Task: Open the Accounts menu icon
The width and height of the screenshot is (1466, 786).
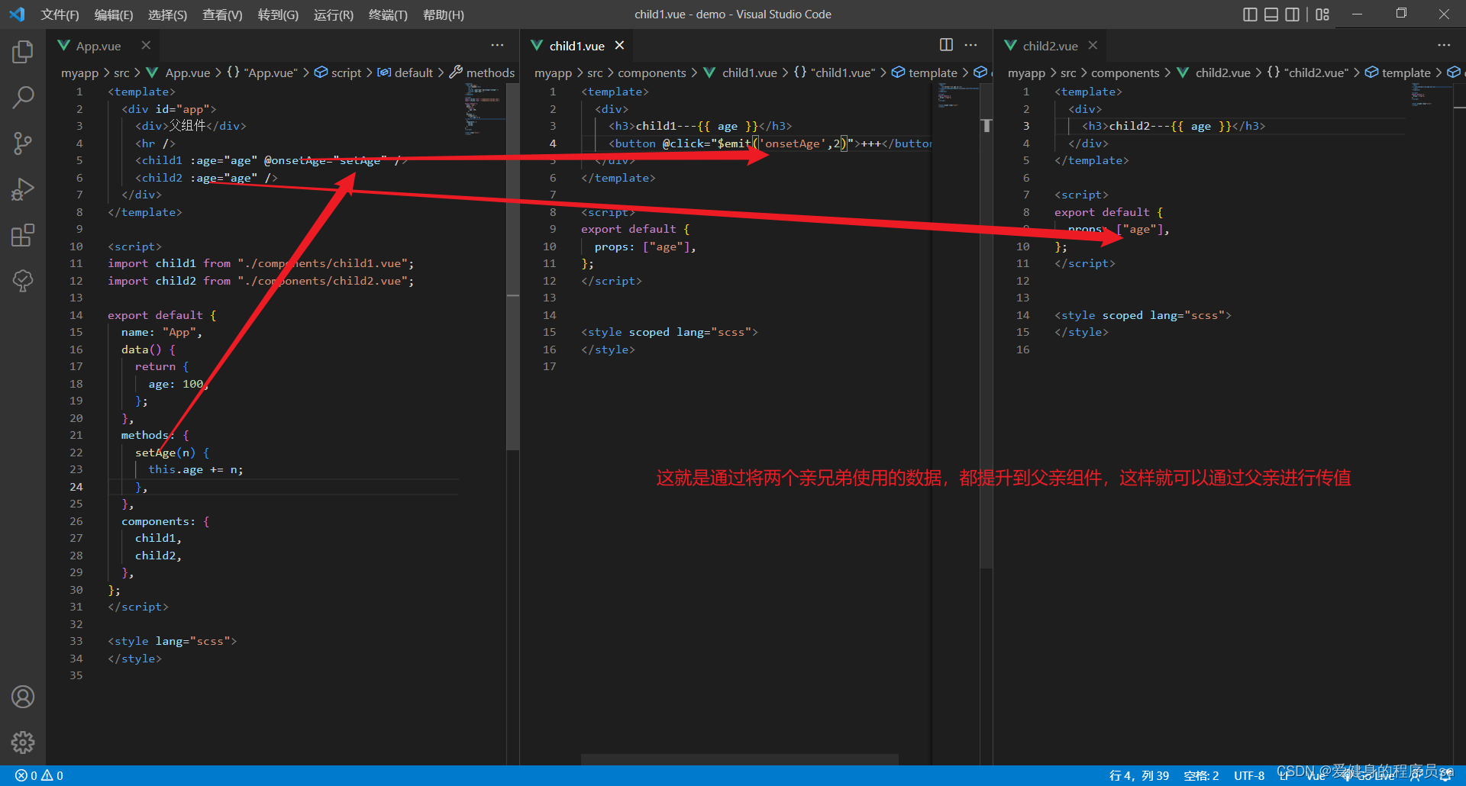Action: click(x=23, y=697)
